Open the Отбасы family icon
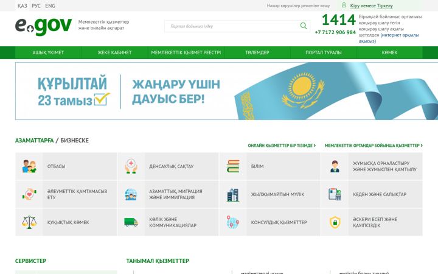Screen dimensions: 438x274 (29, 166)
